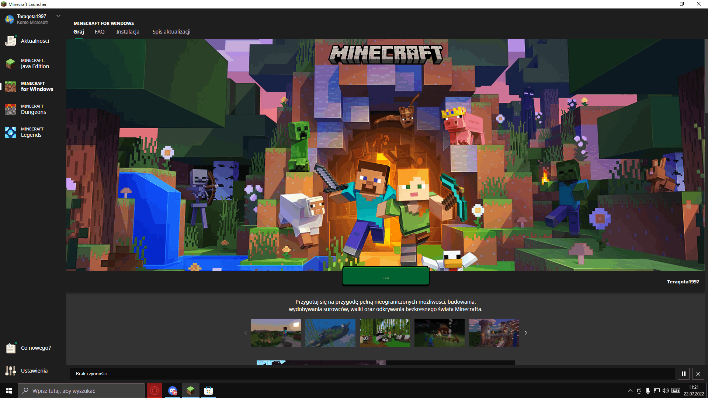Pause activity in bottom status bar
The height and width of the screenshot is (398, 708).
pyautogui.click(x=683, y=374)
